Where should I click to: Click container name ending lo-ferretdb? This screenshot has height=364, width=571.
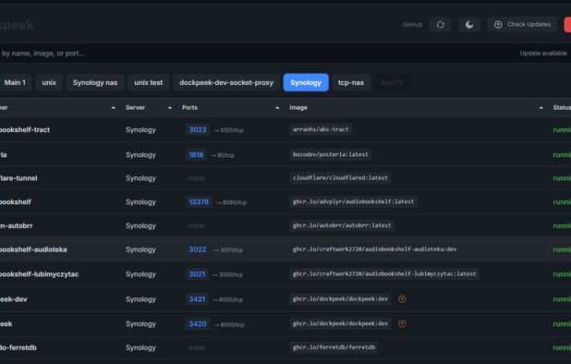pyautogui.click(x=18, y=347)
